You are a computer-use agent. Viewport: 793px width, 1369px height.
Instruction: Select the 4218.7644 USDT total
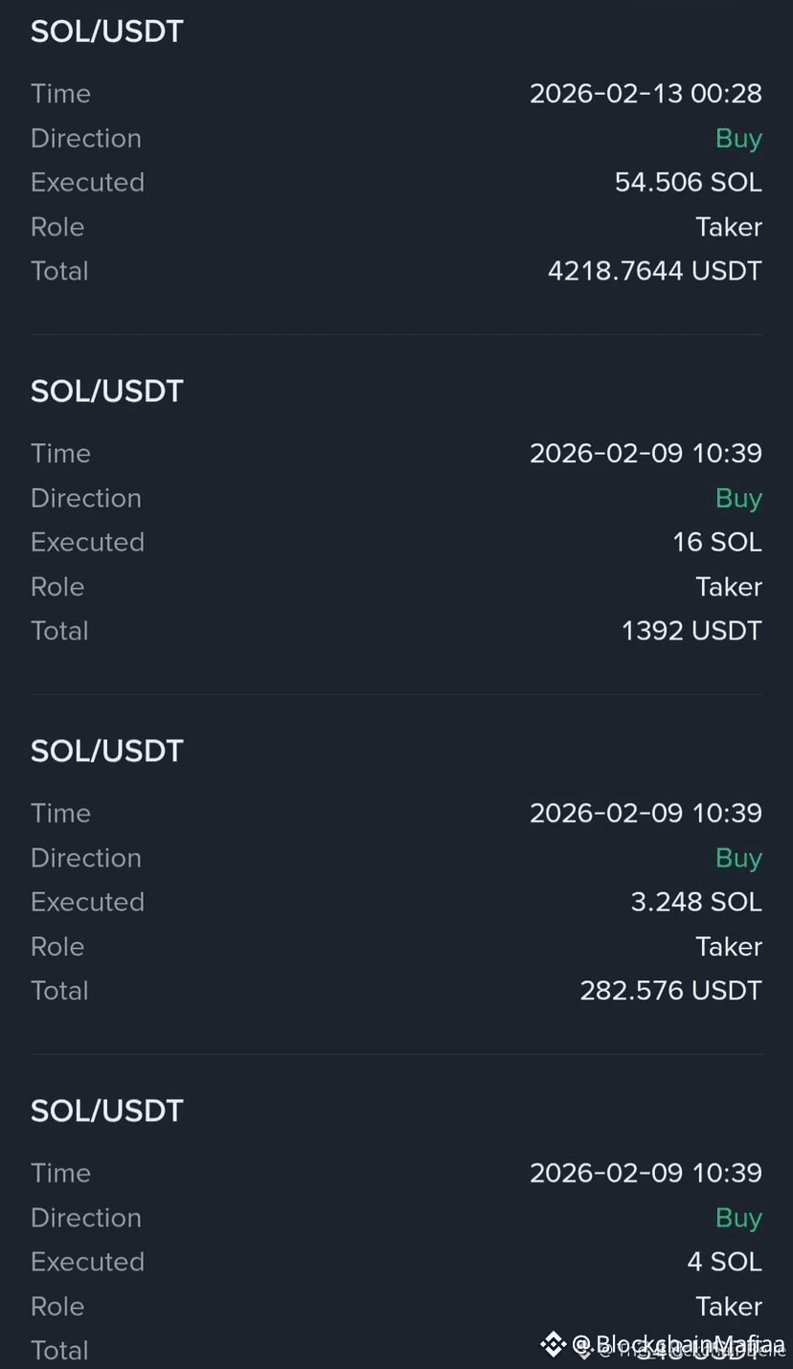(x=654, y=271)
